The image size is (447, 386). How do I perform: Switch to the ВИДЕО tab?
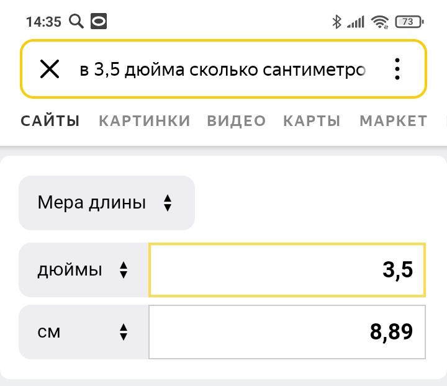(x=237, y=120)
